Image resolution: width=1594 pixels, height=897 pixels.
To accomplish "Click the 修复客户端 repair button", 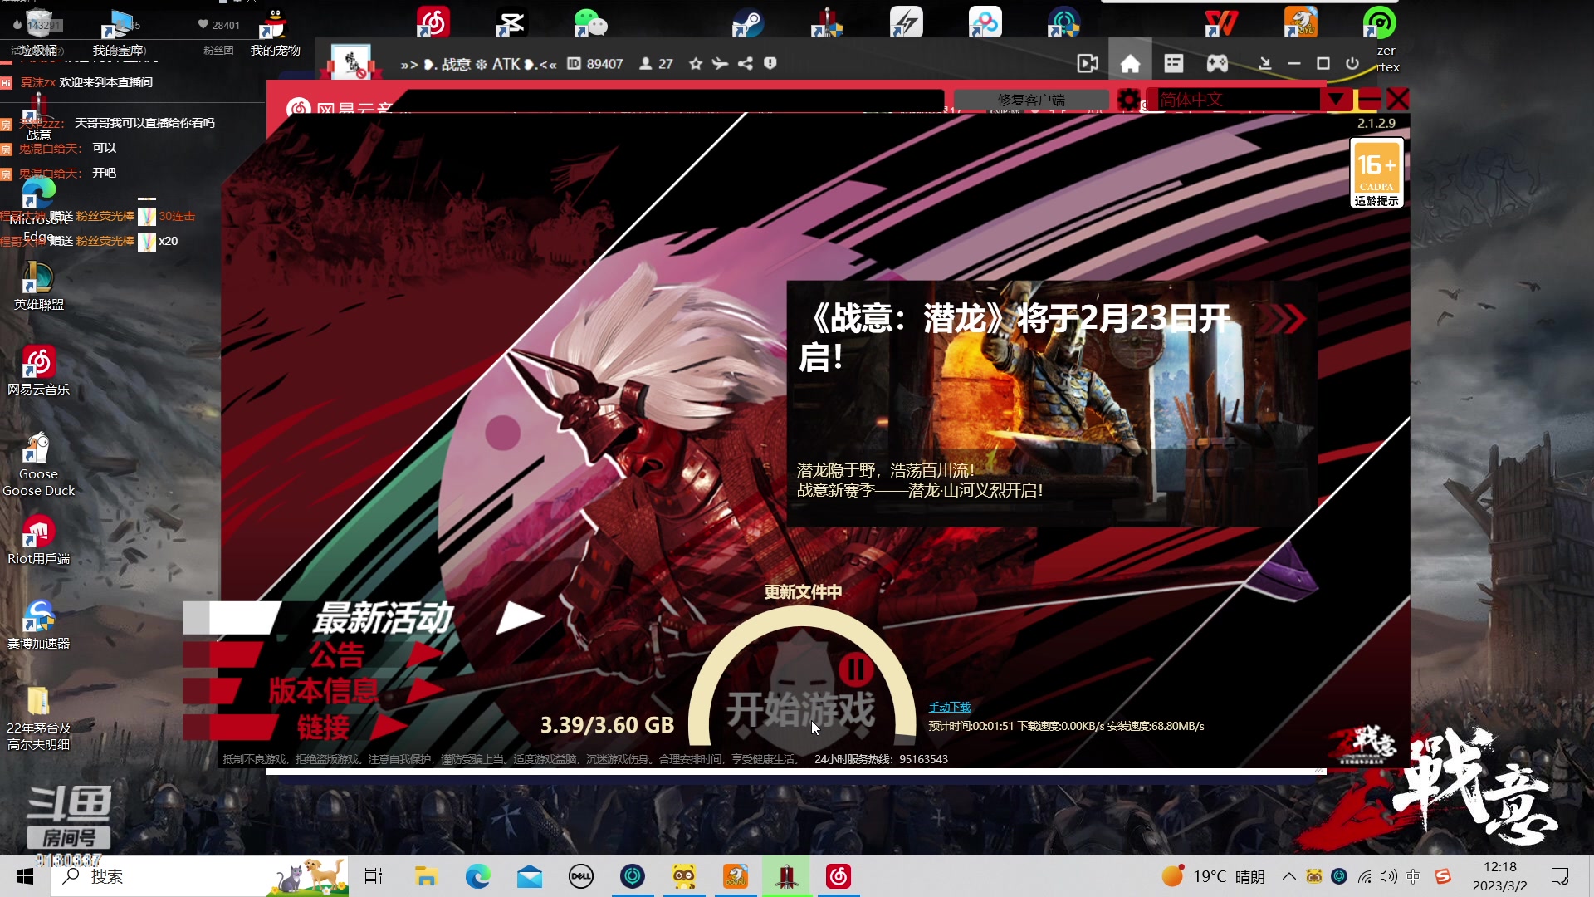I will tap(1031, 100).
